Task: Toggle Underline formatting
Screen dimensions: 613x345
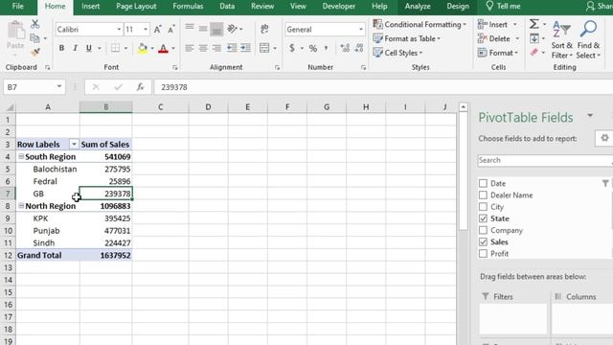Action: 89,48
